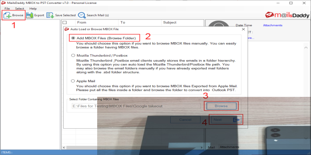Viewport: 311px width, 155px height.
Task: Select the Apple Mail radio option
Action: point(73,81)
